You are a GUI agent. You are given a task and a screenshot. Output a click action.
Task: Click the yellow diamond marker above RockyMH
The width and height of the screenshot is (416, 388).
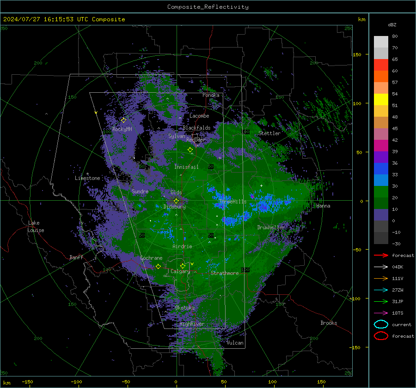click(x=123, y=120)
